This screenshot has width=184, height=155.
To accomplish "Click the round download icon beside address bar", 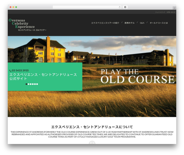I will pyautogui.click(x=125, y=7).
